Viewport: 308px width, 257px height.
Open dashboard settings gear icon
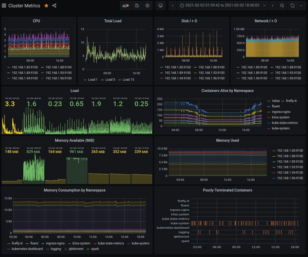(x=147, y=6)
